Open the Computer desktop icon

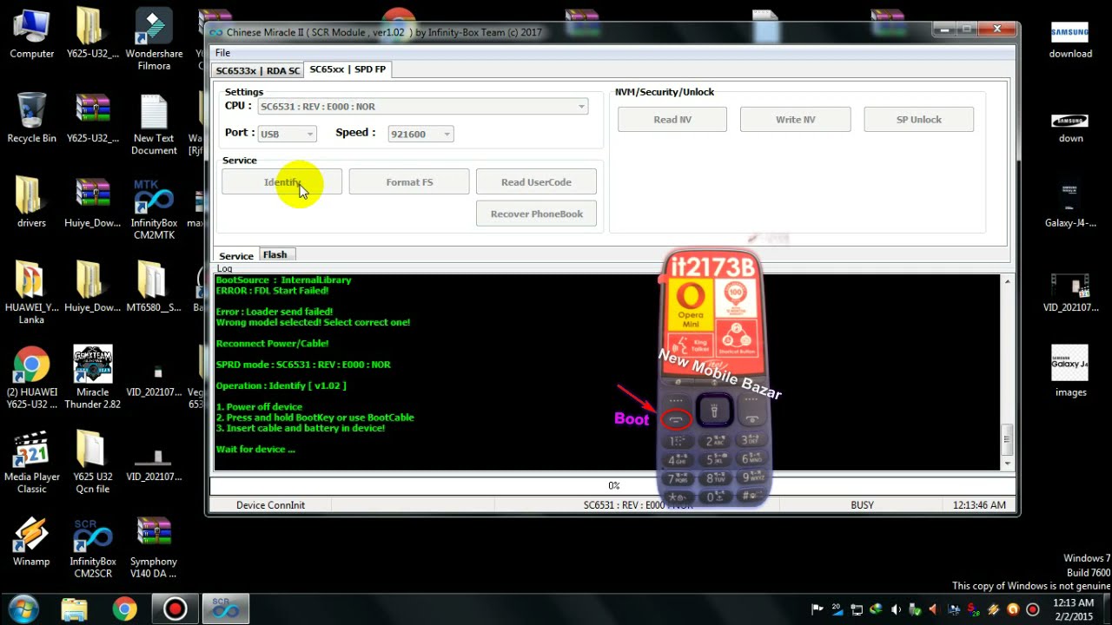pyautogui.click(x=31, y=34)
